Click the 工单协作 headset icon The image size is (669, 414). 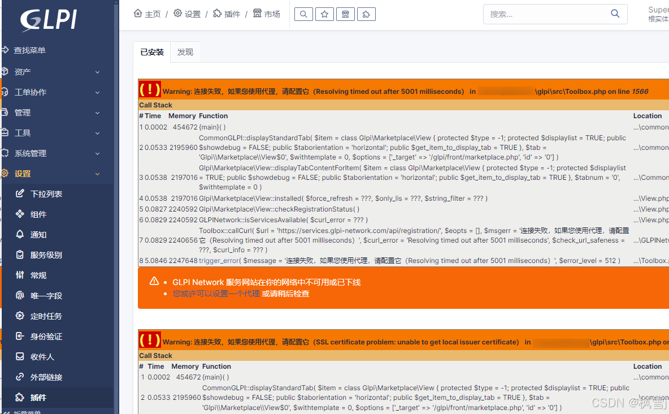click(5, 92)
